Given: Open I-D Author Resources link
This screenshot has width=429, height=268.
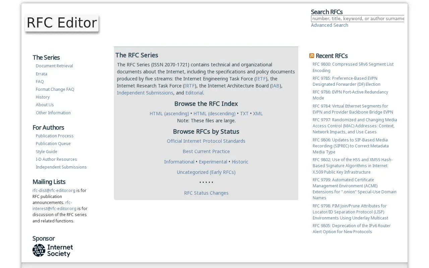Looking at the screenshot, I should pyautogui.click(x=56, y=159).
